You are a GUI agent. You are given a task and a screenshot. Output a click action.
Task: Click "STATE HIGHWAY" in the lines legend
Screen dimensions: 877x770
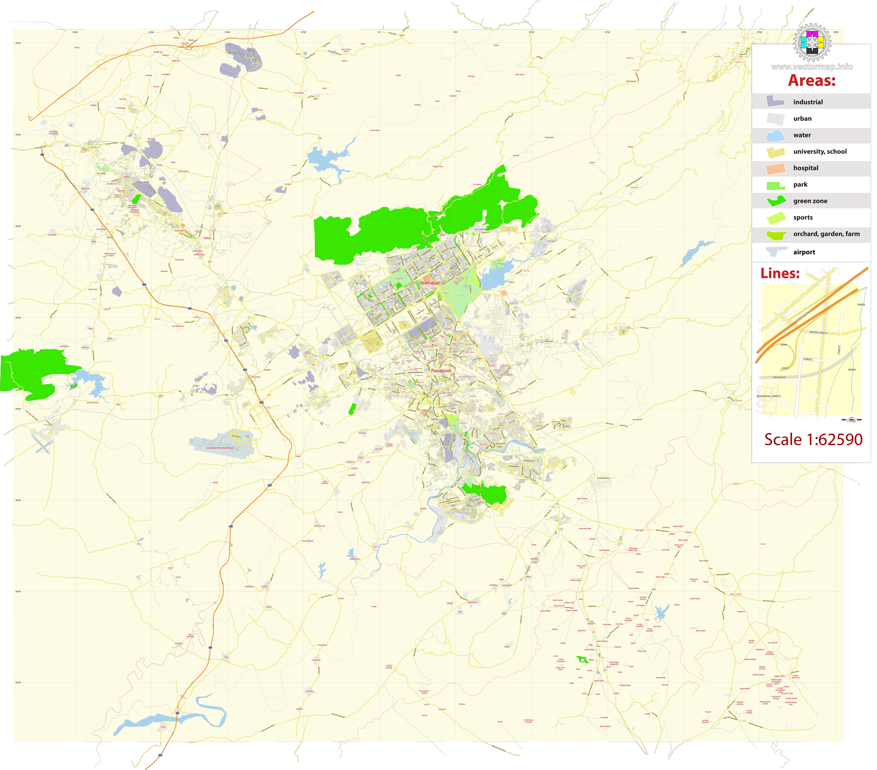pyautogui.click(x=804, y=316)
